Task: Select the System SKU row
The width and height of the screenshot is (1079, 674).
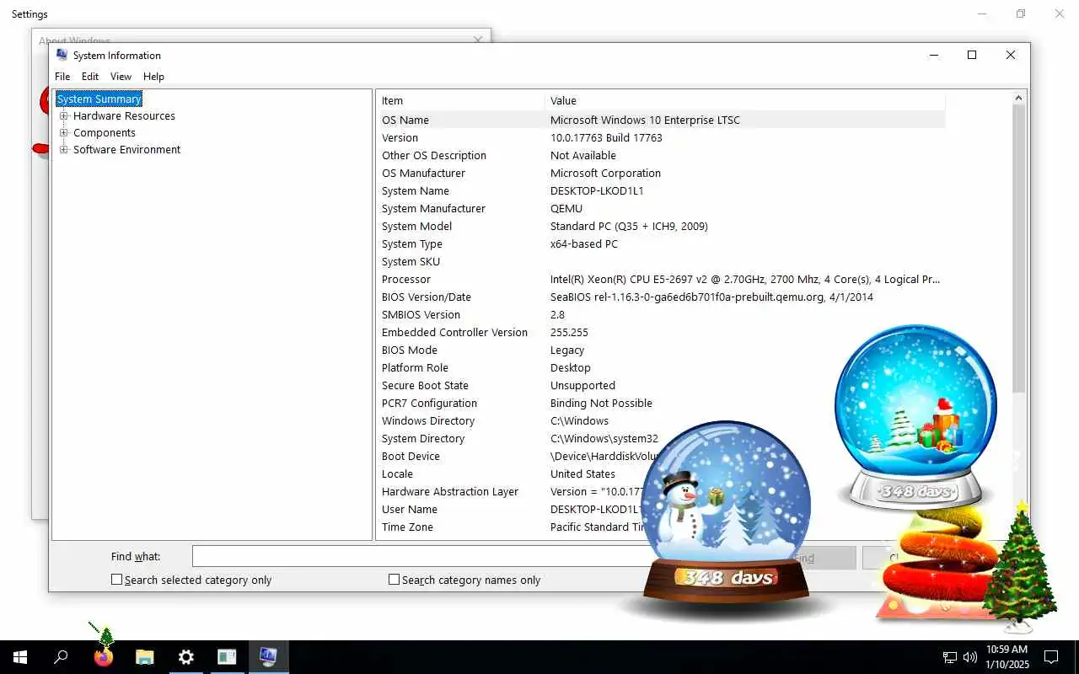Action: [x=661, y=262]
